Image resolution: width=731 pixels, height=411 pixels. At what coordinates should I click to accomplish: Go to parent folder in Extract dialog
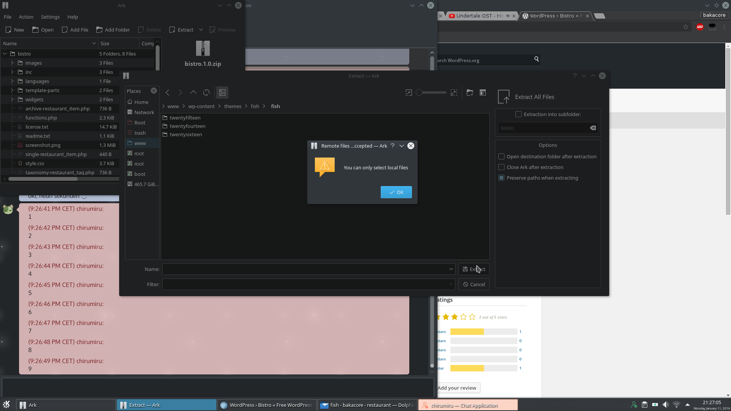[x=193, y=92]
